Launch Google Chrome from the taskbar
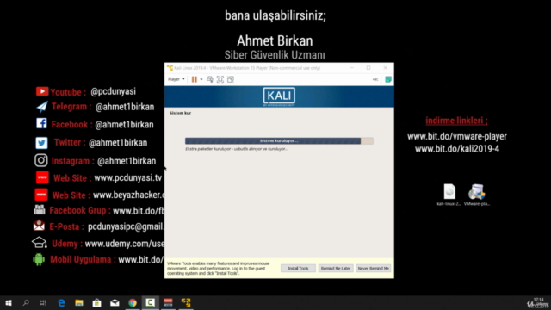Image resolution: width=551 pixels, height=310 pixels. [x=133, y=302]
